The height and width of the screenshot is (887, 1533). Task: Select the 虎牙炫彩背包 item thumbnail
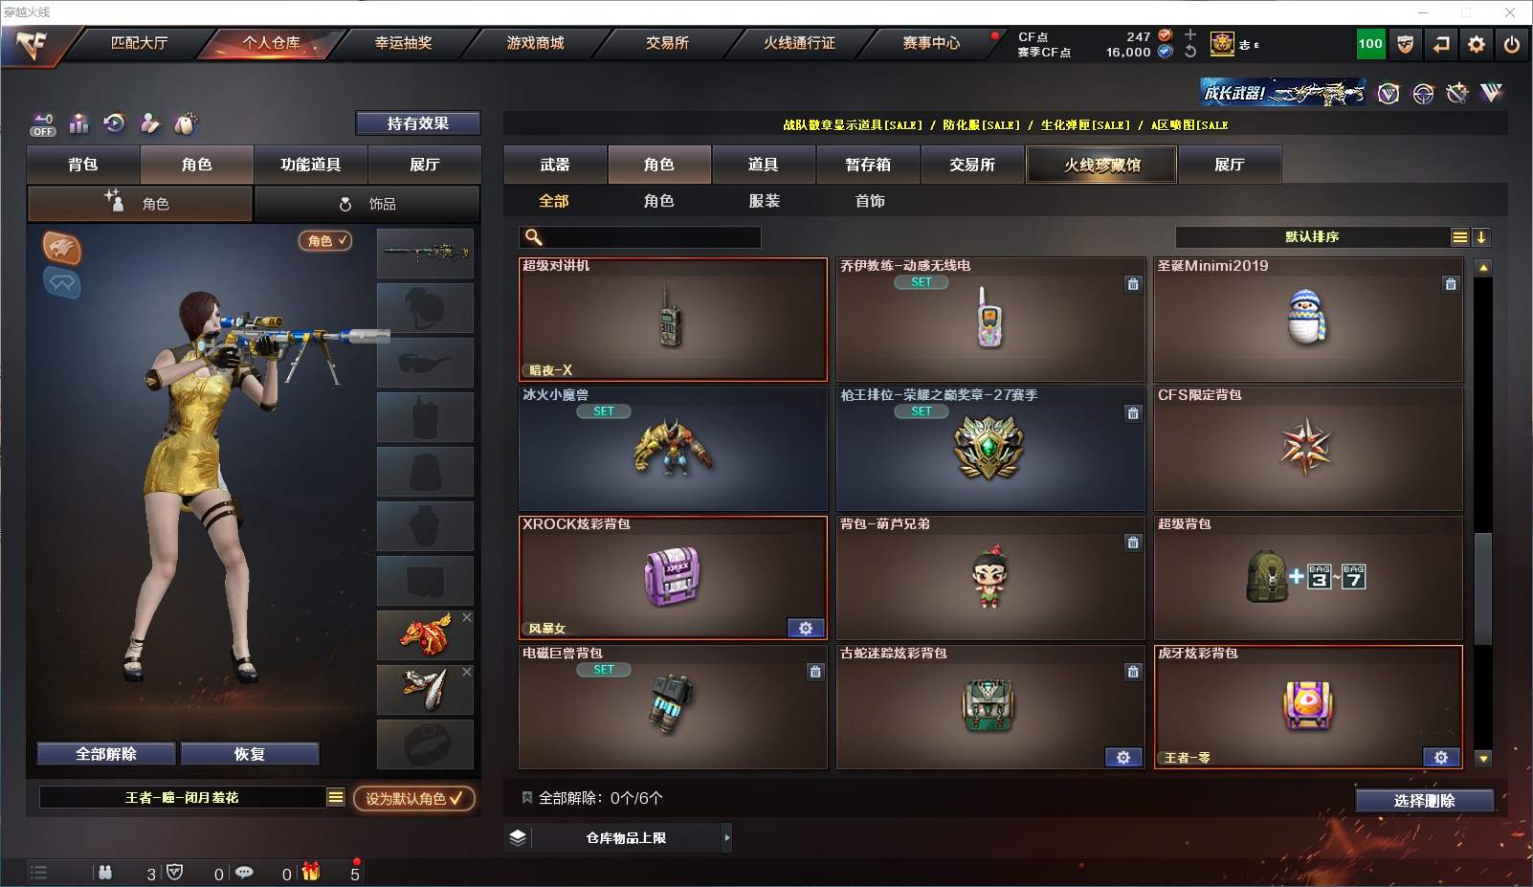1308,706
